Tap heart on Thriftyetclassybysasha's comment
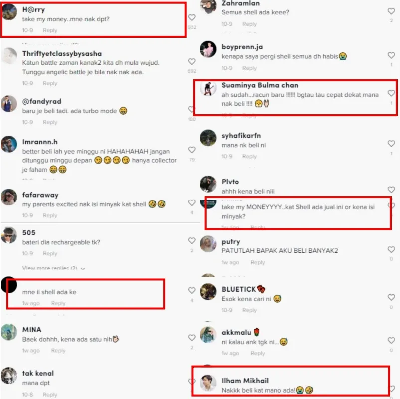Image resolution: width=400 pixels, height=399 pixels. pos(192,62)
